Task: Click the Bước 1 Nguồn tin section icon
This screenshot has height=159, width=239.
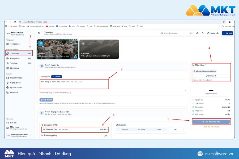Action: tap(41, 66)
